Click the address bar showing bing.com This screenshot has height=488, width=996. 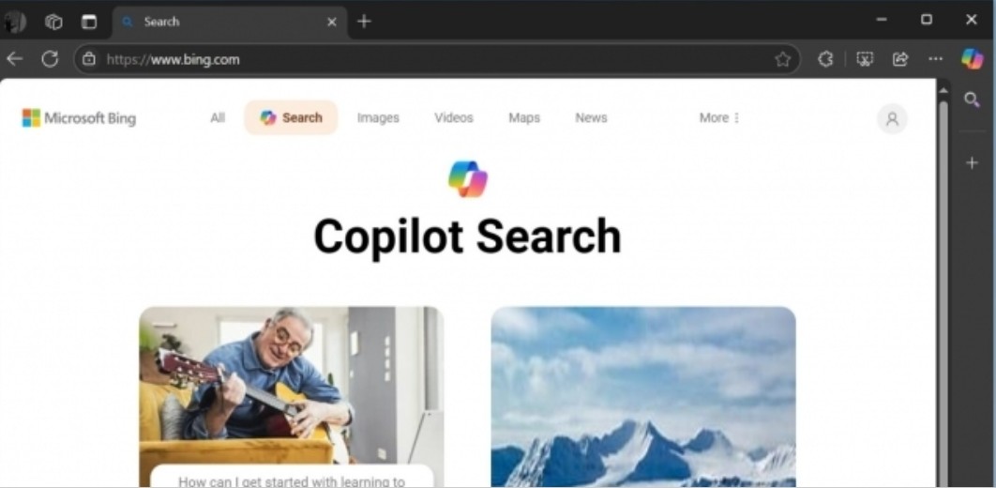pyautogui.click(x=438, y=59)
